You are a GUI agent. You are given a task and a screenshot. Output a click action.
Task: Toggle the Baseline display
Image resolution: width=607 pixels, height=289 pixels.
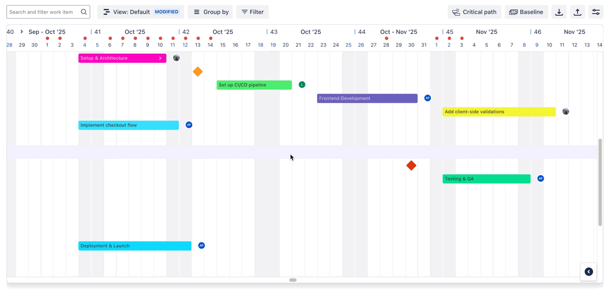pos(526,12)
